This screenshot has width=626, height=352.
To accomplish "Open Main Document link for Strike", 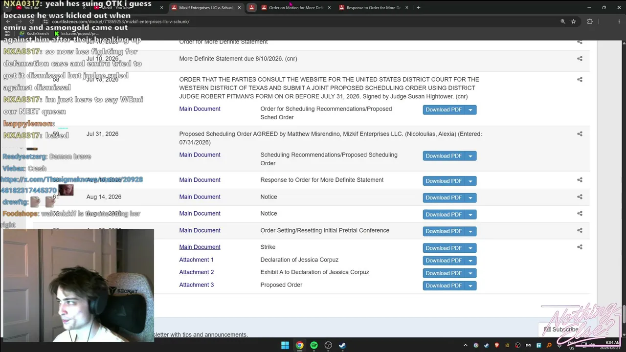I will tap(200, 247).
